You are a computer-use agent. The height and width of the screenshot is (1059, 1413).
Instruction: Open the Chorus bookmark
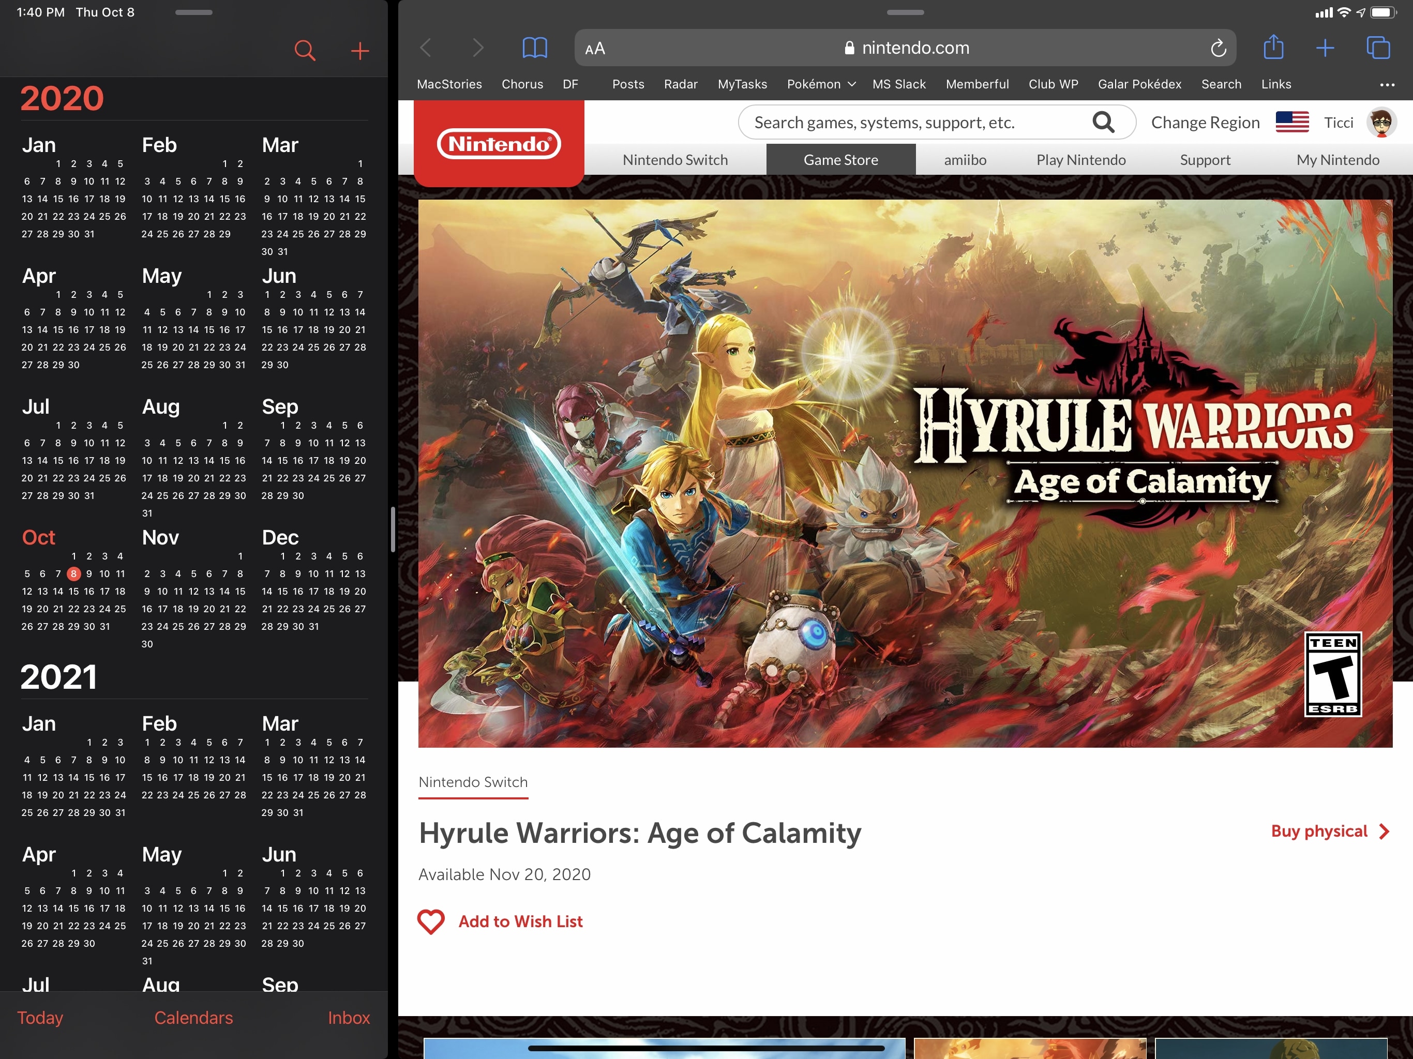pos(522,84)
